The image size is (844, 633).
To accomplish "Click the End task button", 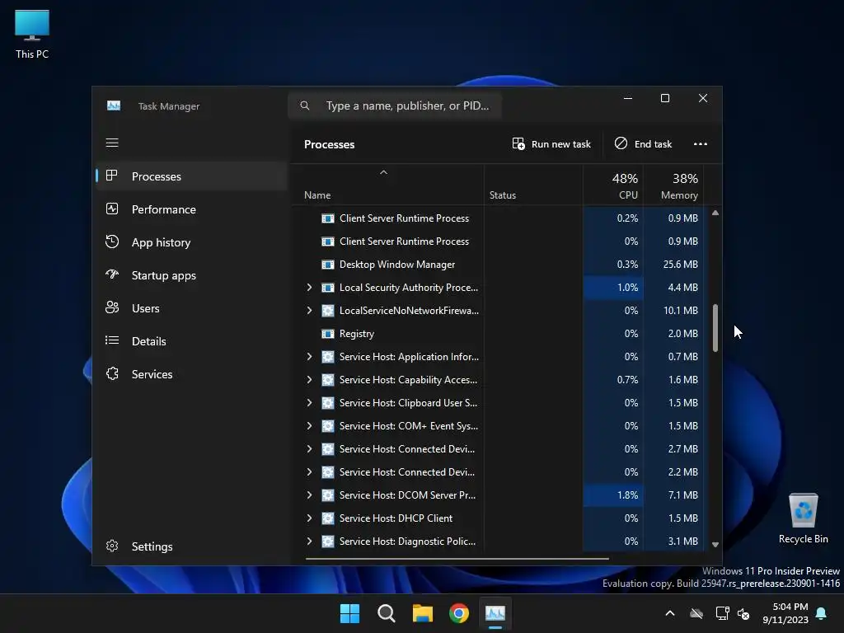I will pos(643,143).
